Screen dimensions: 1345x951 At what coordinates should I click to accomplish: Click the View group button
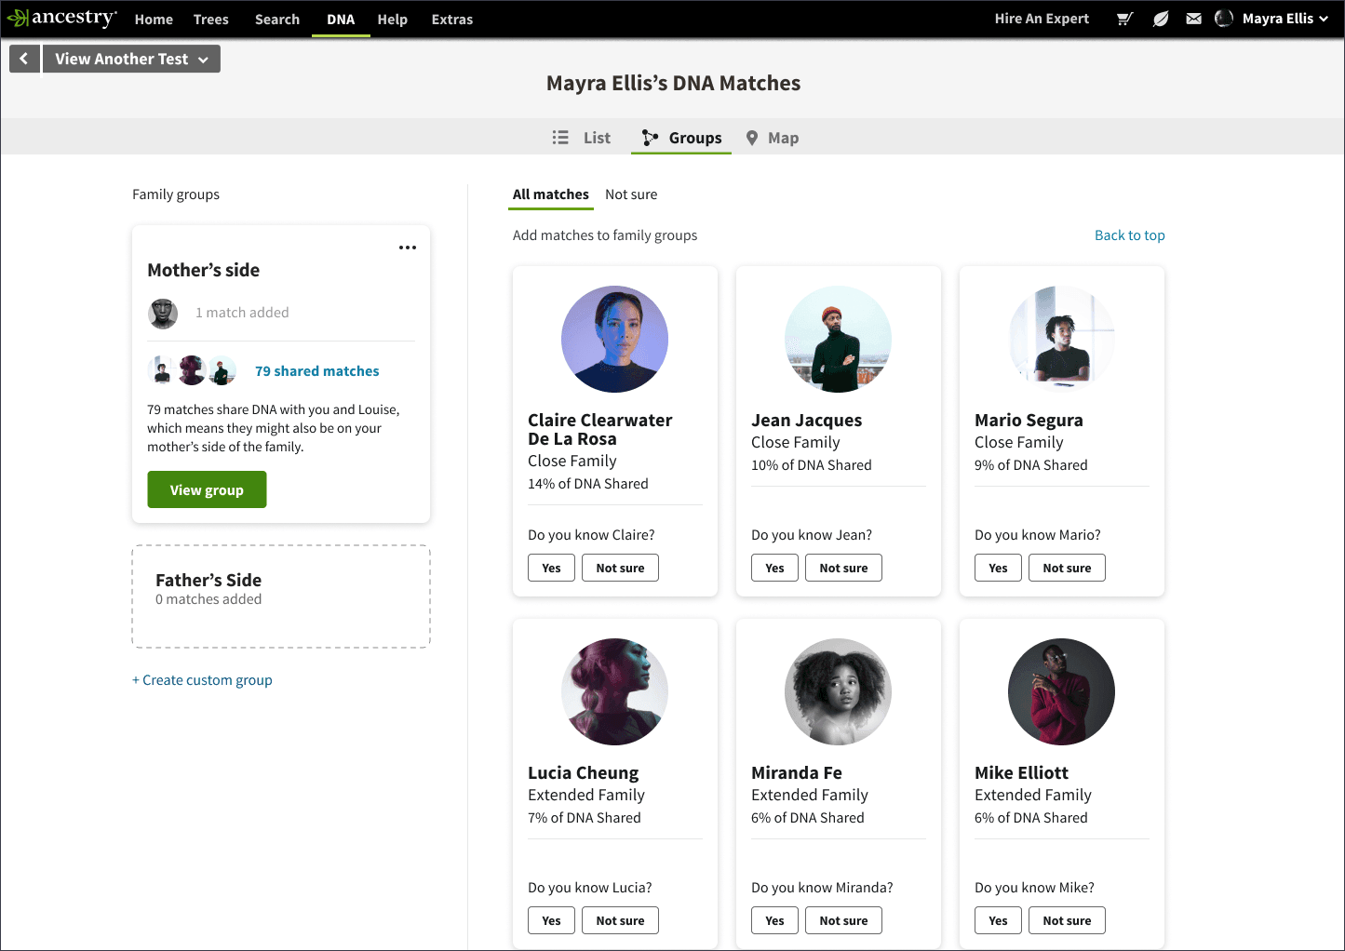[207, 489]
